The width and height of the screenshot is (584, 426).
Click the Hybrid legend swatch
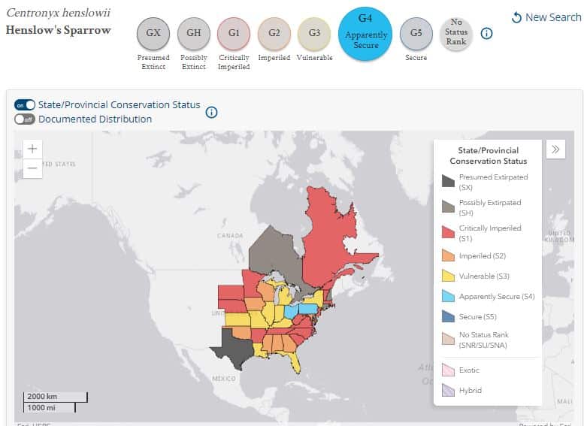click(448, 390)
